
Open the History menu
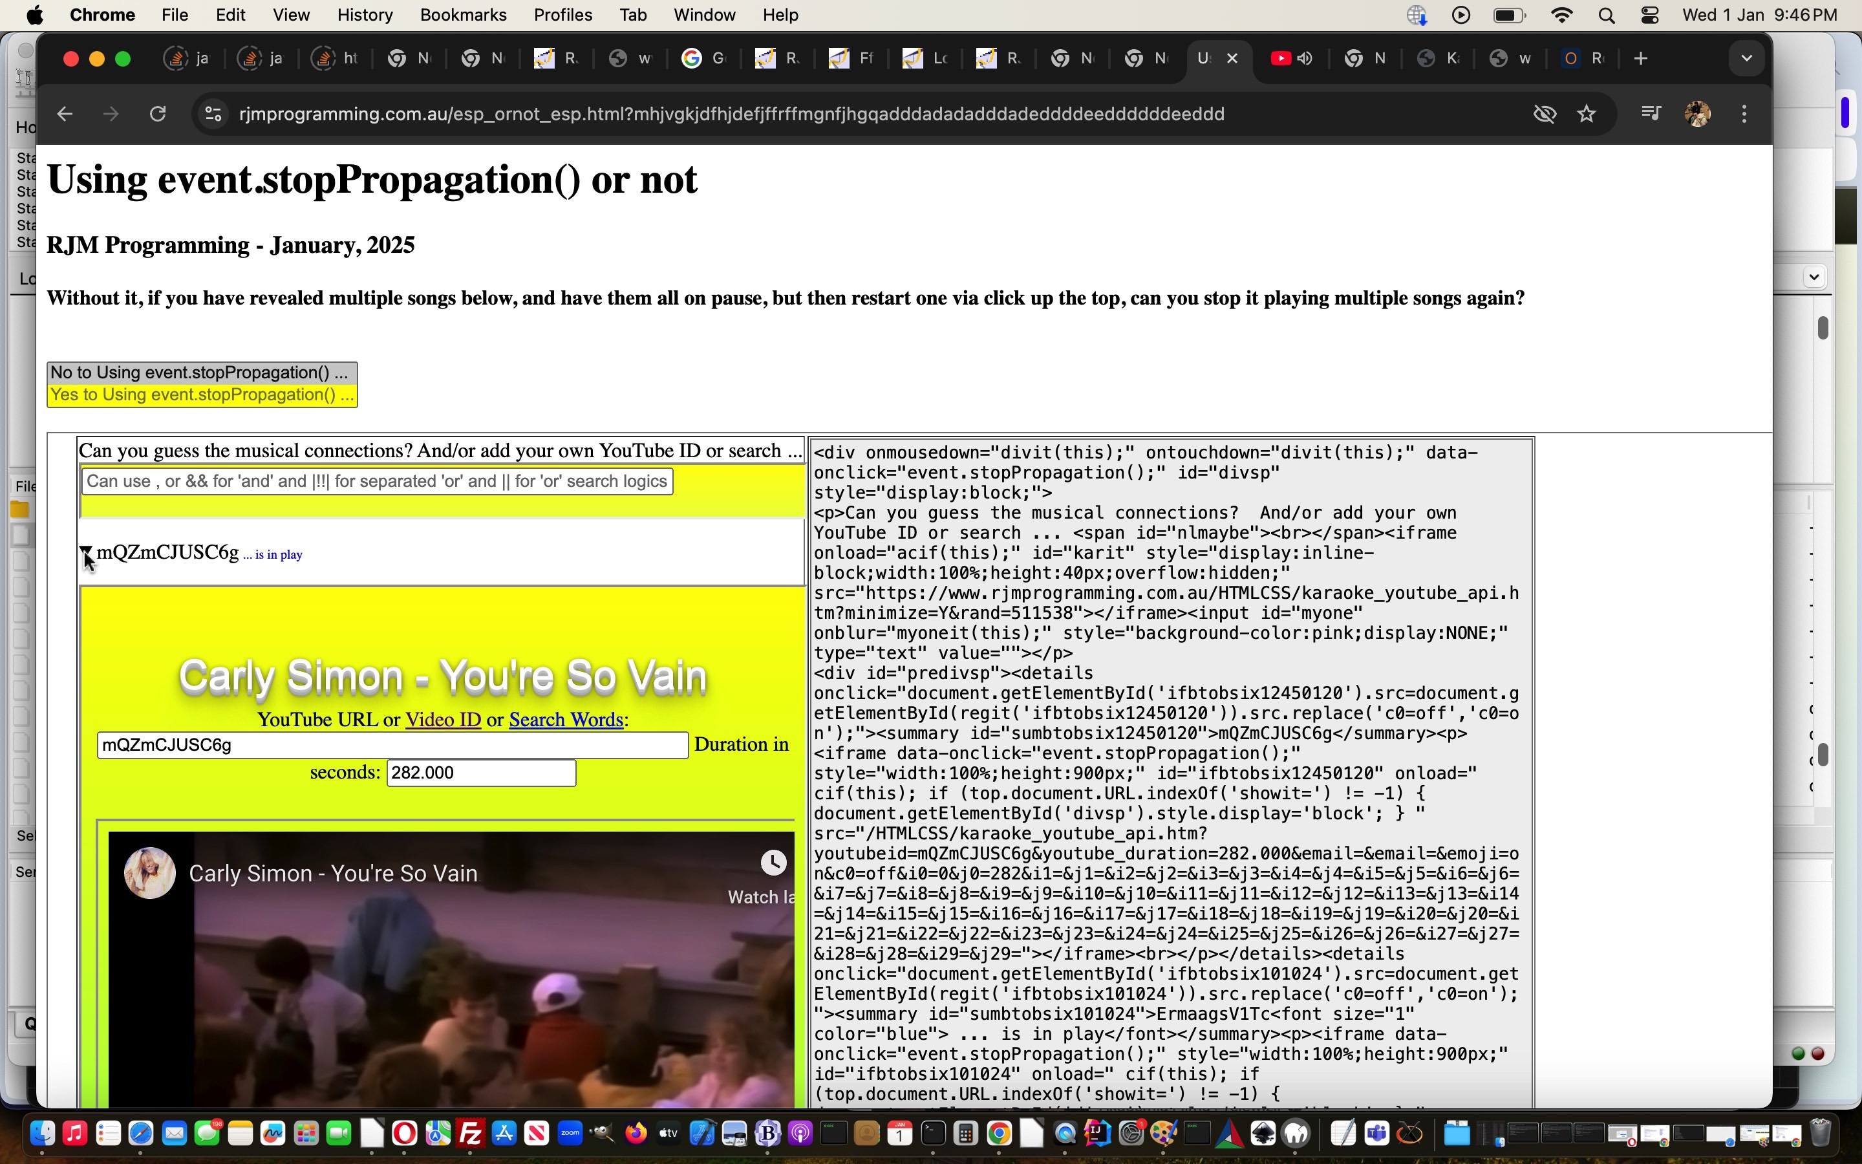(365, 16)
